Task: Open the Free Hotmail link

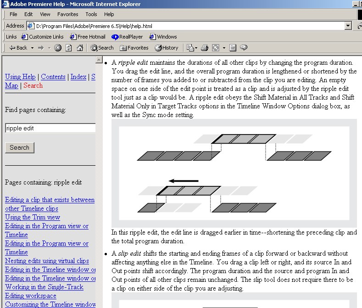Action: (x=88, y=37)
